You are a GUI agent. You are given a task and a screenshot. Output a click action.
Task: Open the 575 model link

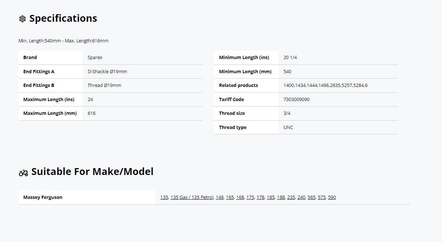322,197
